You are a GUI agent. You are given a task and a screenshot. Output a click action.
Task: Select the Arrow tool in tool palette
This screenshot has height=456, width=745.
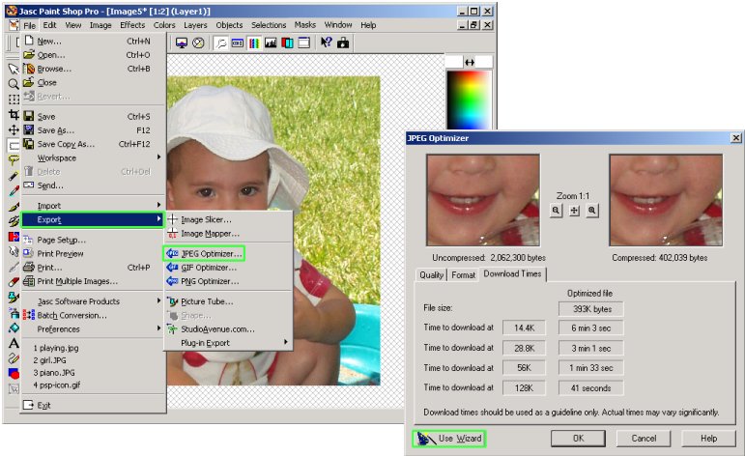[14, 70]
